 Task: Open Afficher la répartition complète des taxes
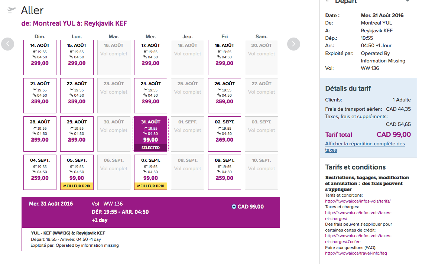coord(365,147)
